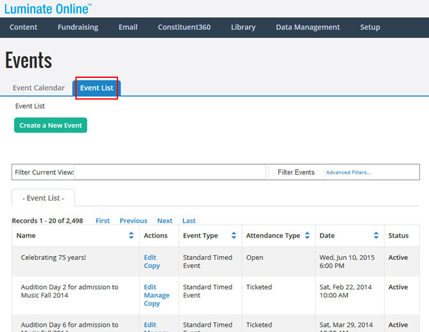
Task: Edit the Celebrating 75 years! event
Action: 150,257
